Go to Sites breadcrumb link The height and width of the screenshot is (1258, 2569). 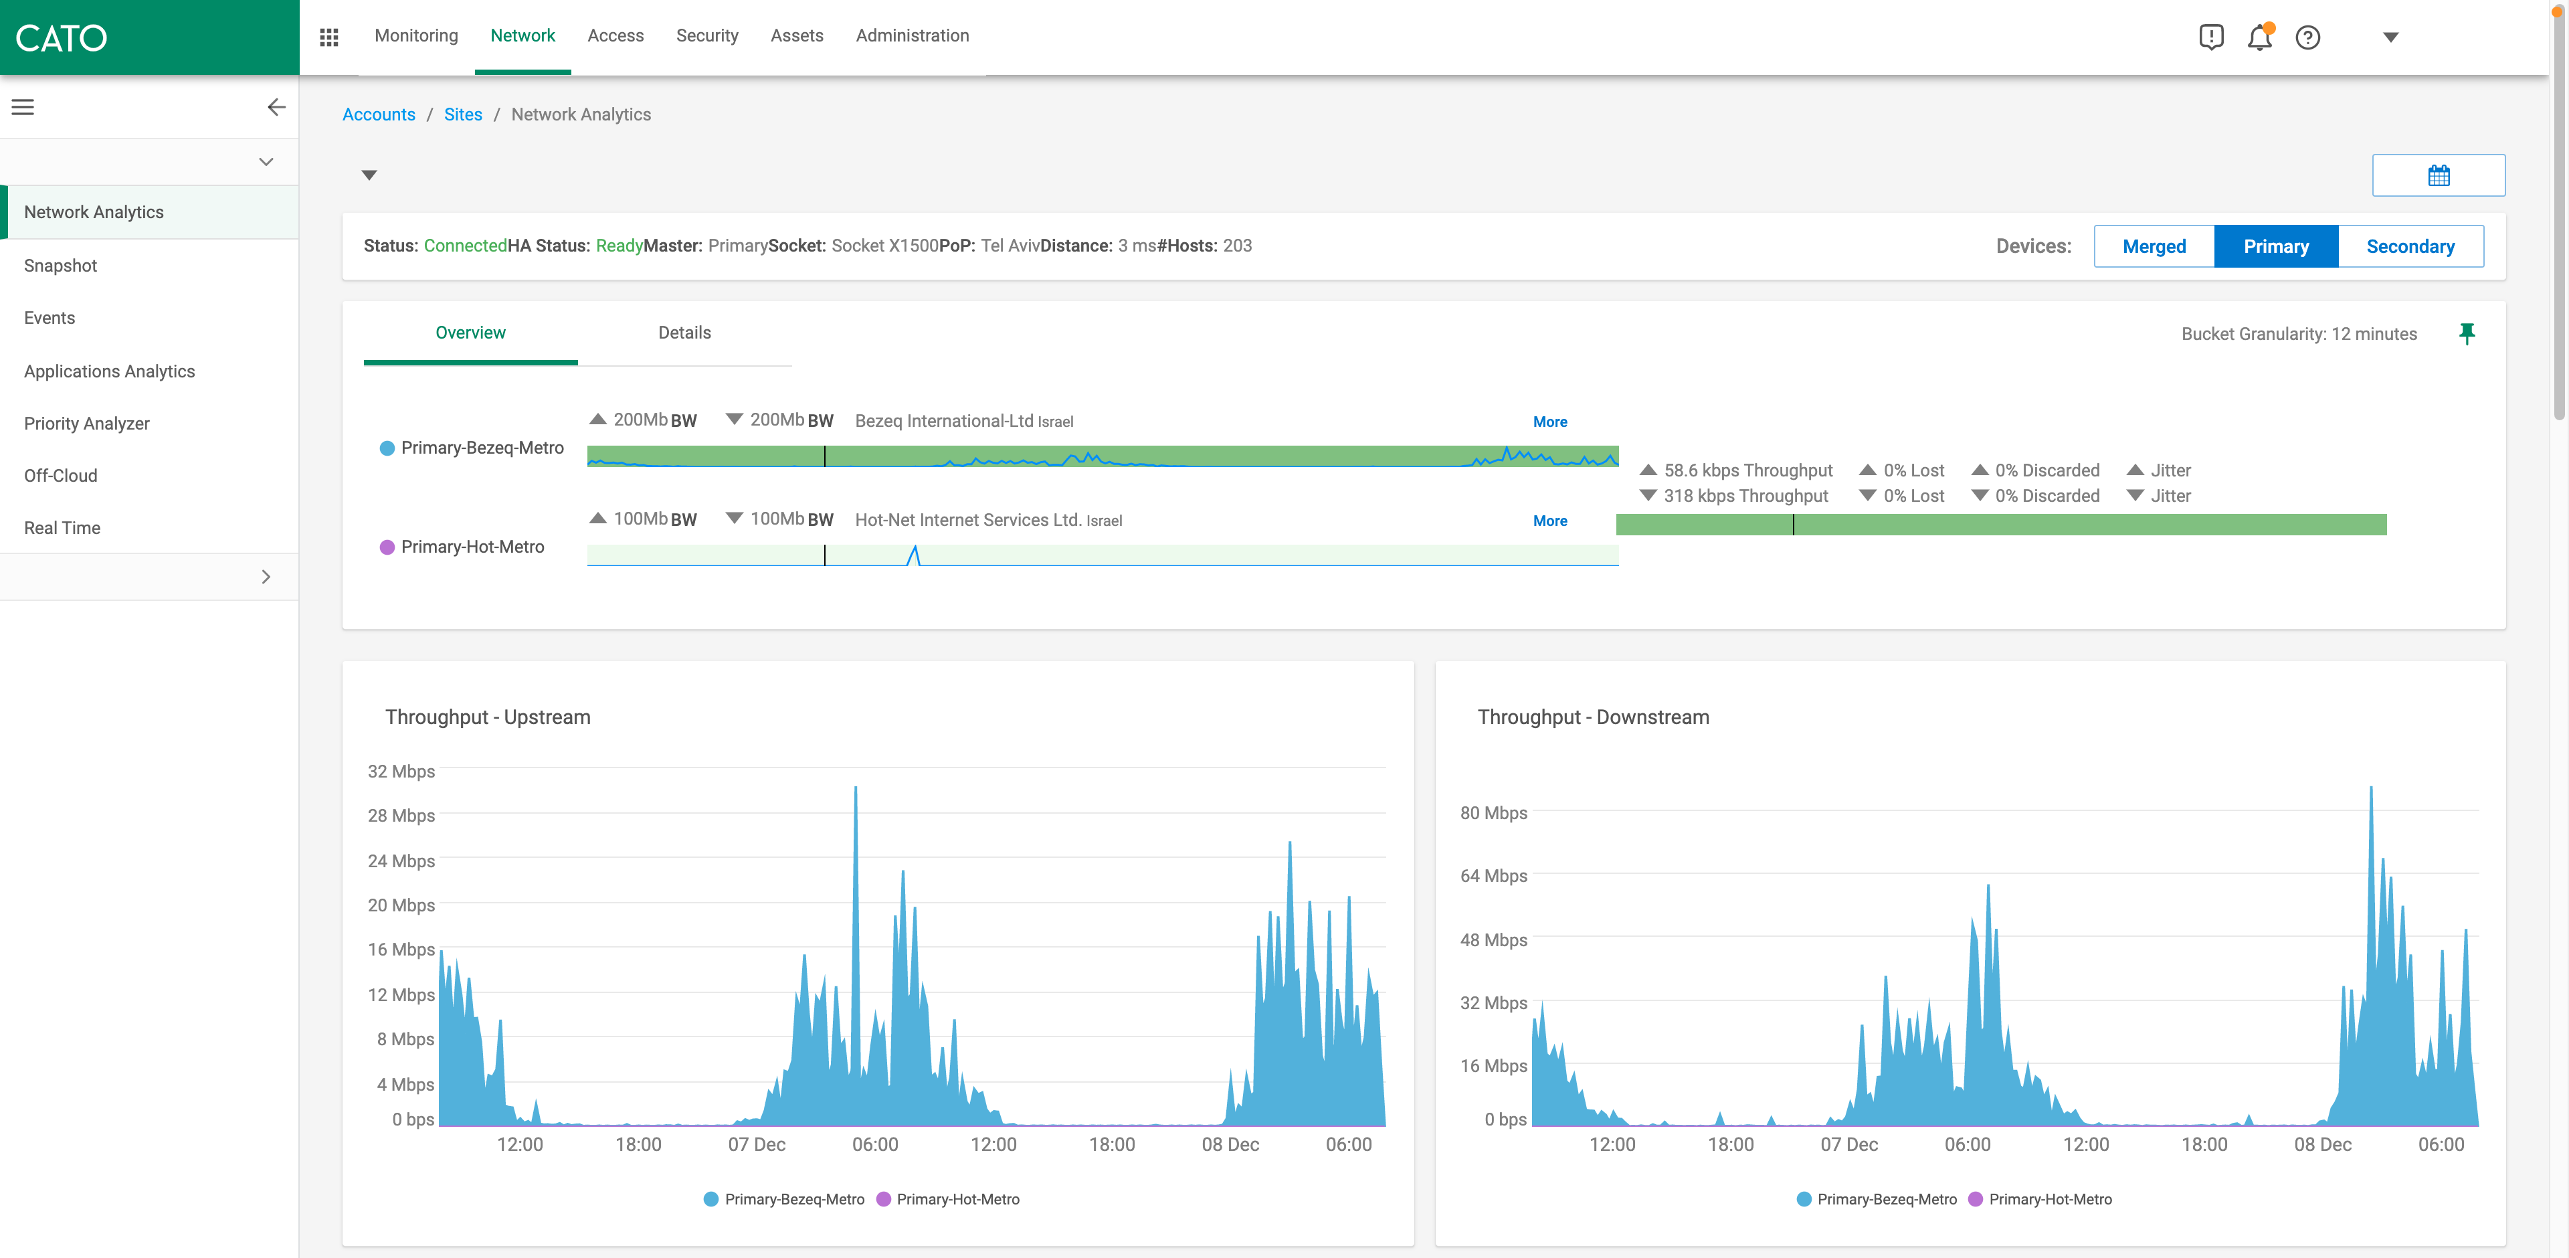[x=463, y=114]
